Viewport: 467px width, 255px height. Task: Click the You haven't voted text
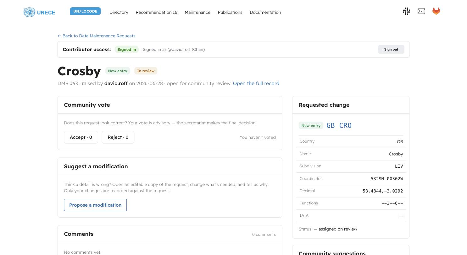(x=258, y=137)
